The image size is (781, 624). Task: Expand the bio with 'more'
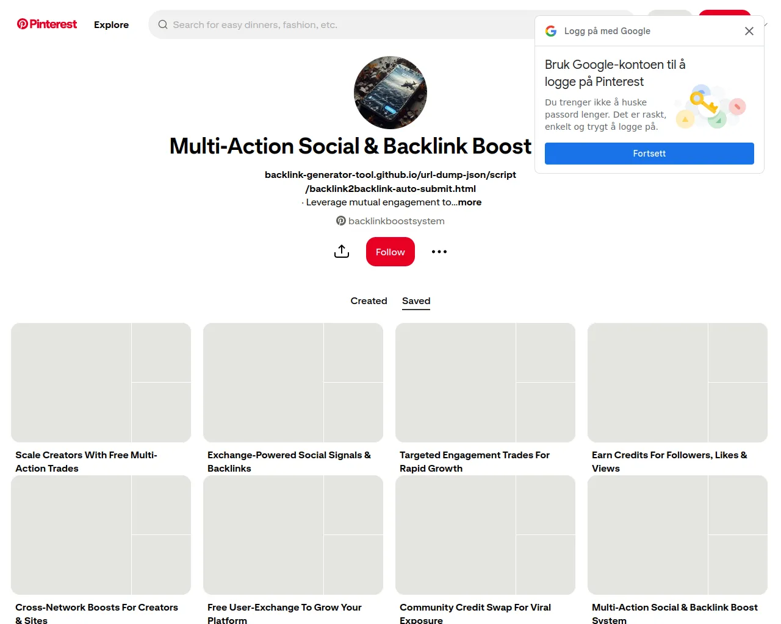pos(470,202)
